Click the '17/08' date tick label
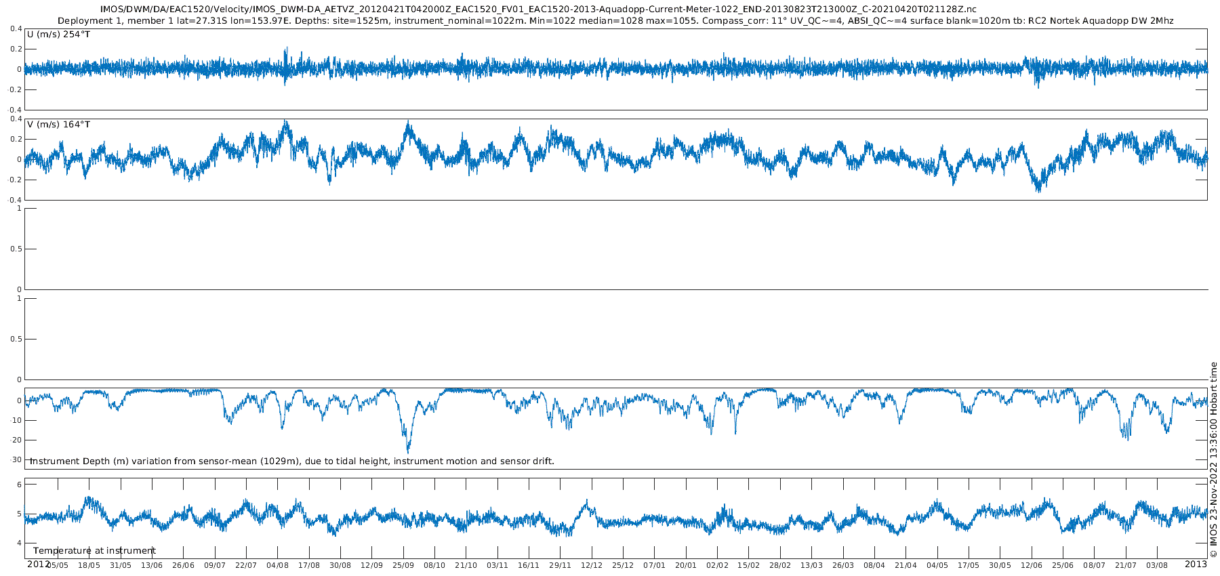Screen dimensions: 1220x576 (x=309, y=565)
